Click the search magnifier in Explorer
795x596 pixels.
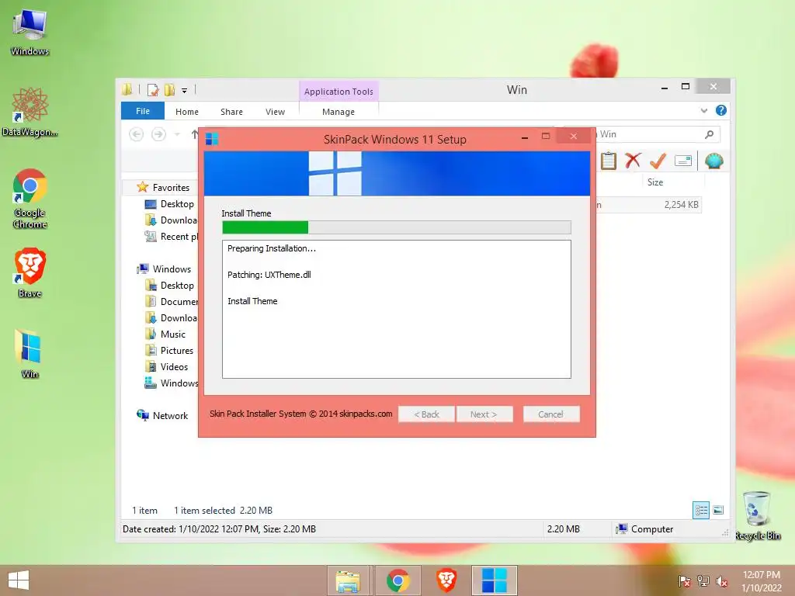coord(709,134)
